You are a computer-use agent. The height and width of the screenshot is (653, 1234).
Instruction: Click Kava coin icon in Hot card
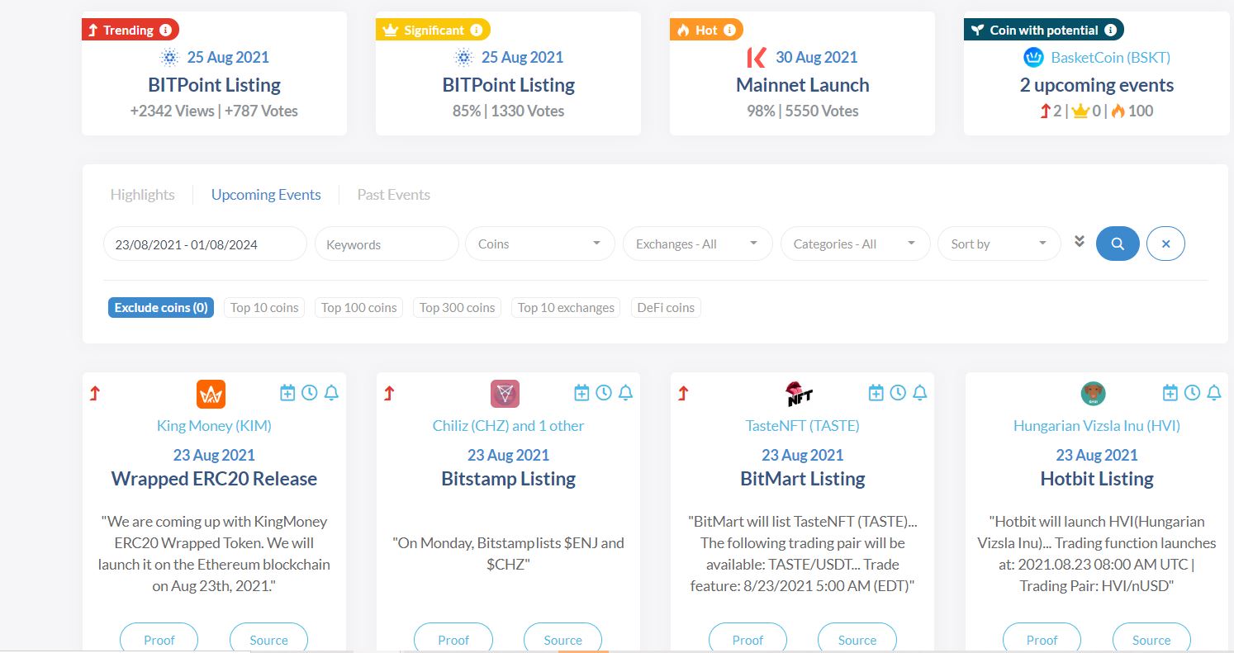pos(757,57)
